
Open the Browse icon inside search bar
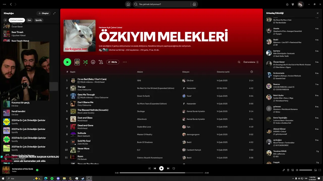tap(194, 4)
